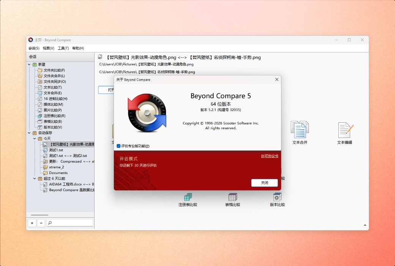Click the second picture path 名侦探柯南-嘘-手势.png
Viewport: 395px width, 266px height.
point(147,72)
